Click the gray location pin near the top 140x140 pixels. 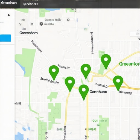click(x=41, y=24)
